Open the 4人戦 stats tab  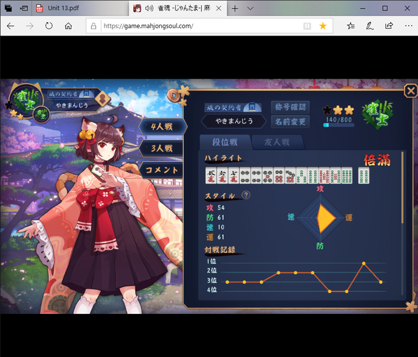coord(162,127)
